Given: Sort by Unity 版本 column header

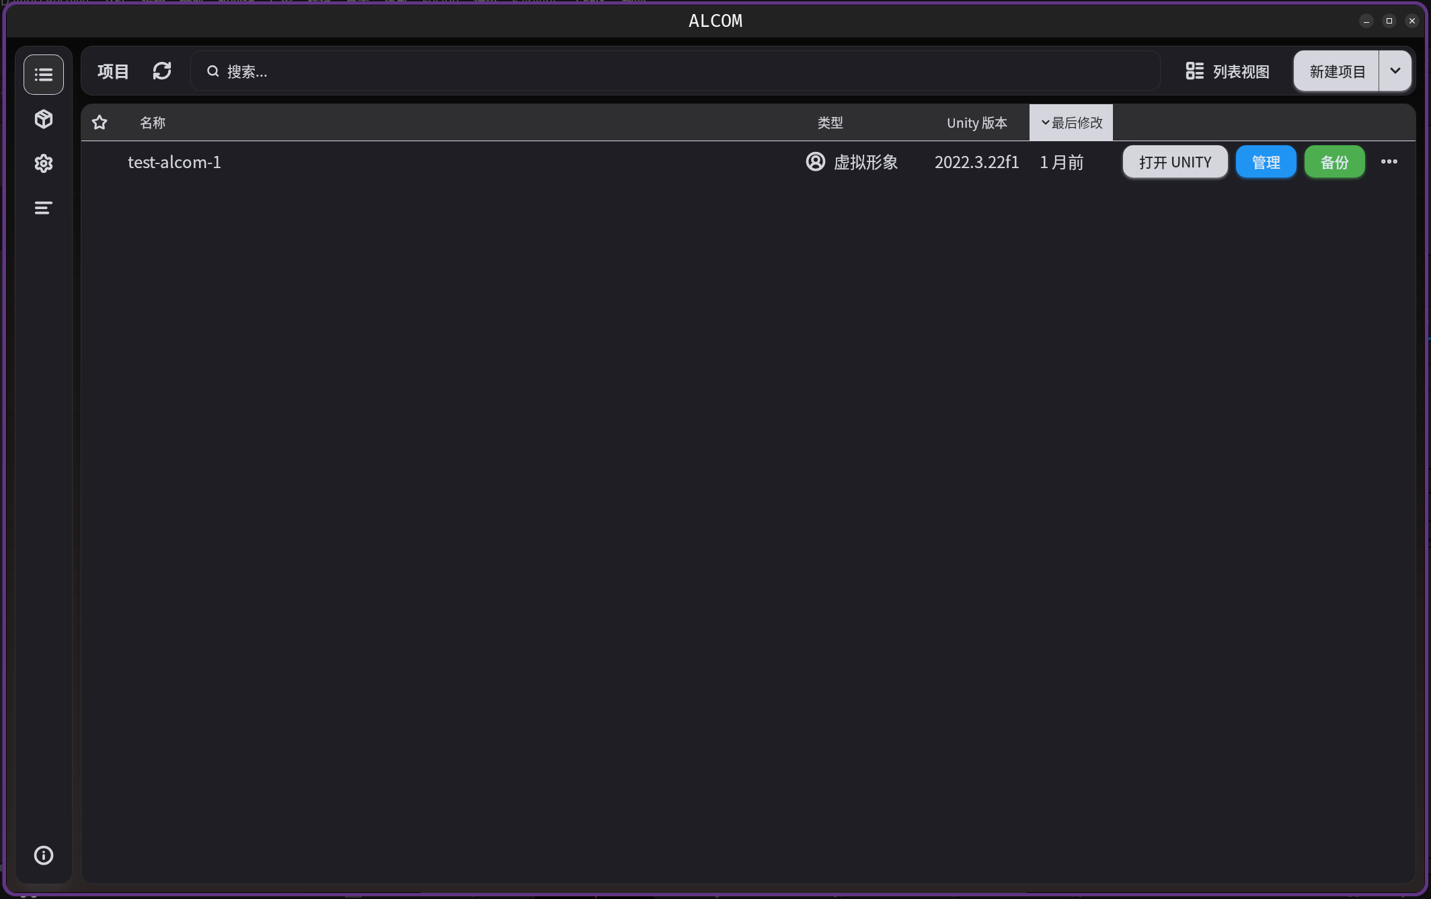Looking at the screenshot, I should point(976,122).
